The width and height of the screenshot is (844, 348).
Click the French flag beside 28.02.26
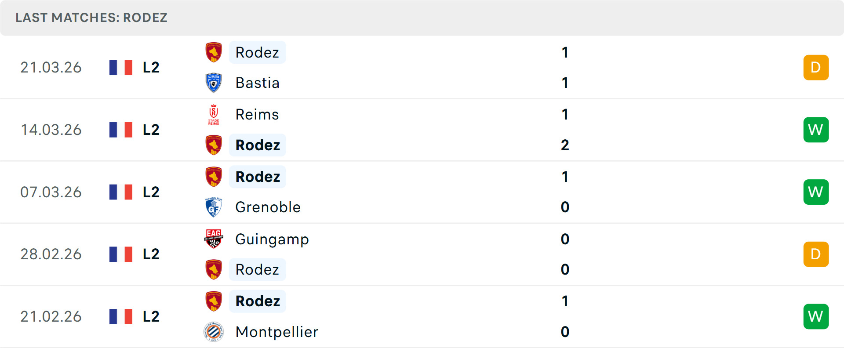(121, 254)
